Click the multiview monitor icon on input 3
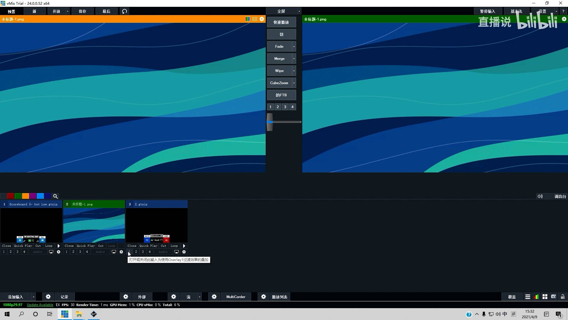Image resolution: width=568 pixels, height=320 pixels. click(177, 252)
